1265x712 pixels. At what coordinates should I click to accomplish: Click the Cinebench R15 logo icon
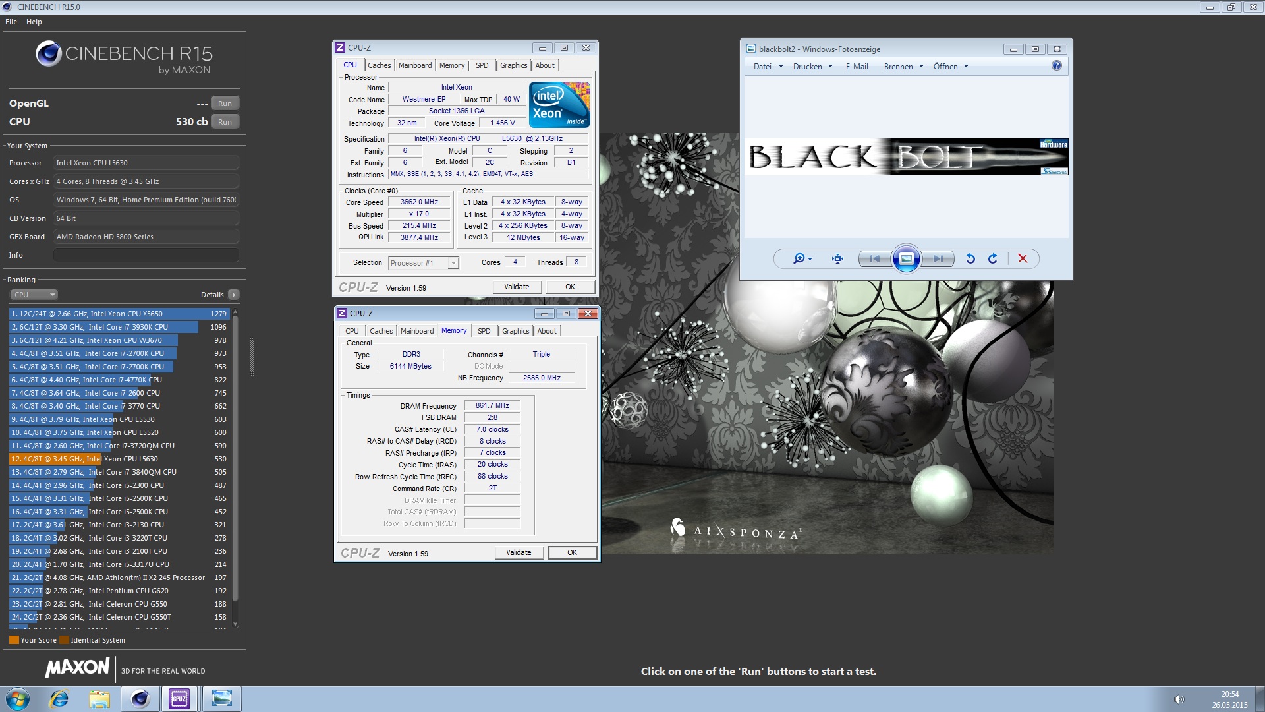49,54
